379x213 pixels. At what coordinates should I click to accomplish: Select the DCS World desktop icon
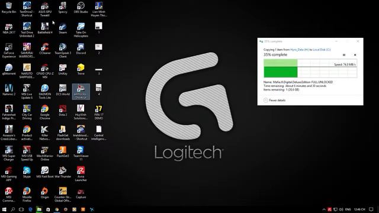63,90
